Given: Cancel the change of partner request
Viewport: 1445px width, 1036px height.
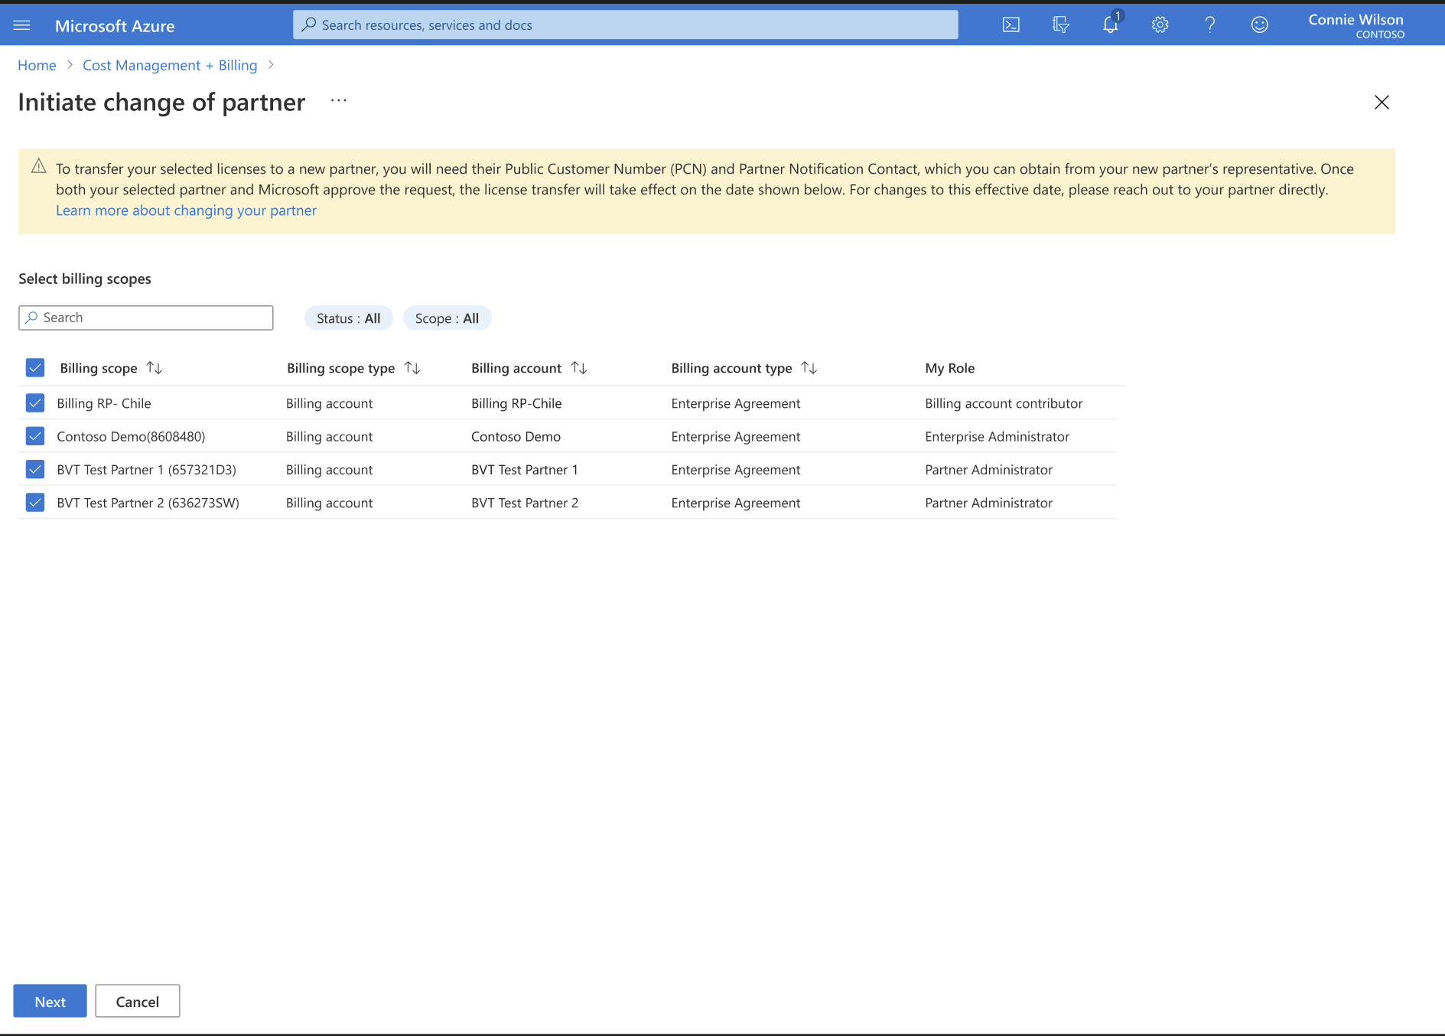Looking at the screenshot, I should pyautogui.click(x=138, y=1002).
